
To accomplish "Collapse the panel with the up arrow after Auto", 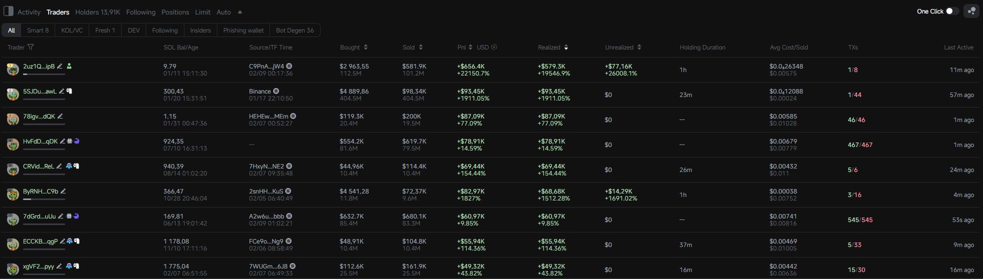I will pyautogui.click(x=240, y=12).
